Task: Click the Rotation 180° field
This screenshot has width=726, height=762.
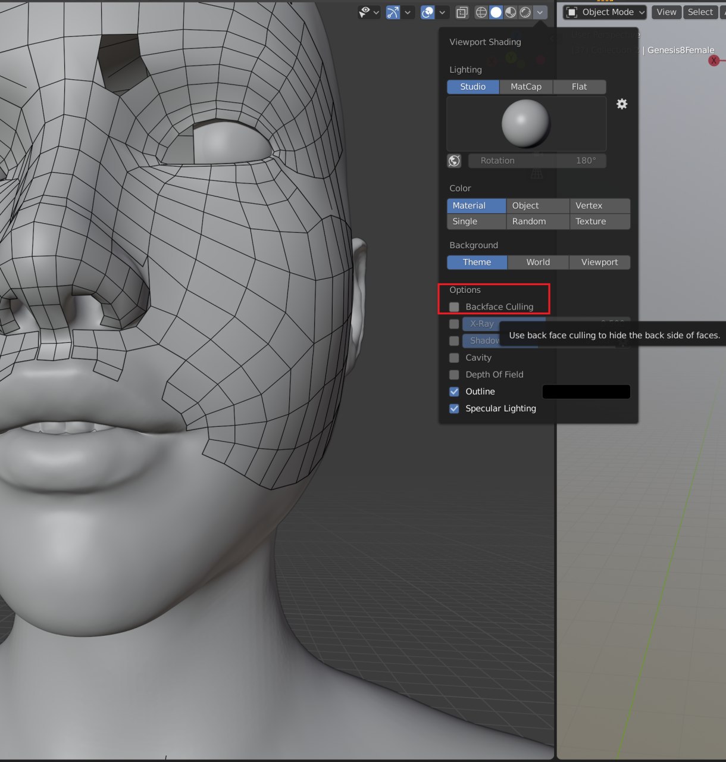Action: point(537,161)
